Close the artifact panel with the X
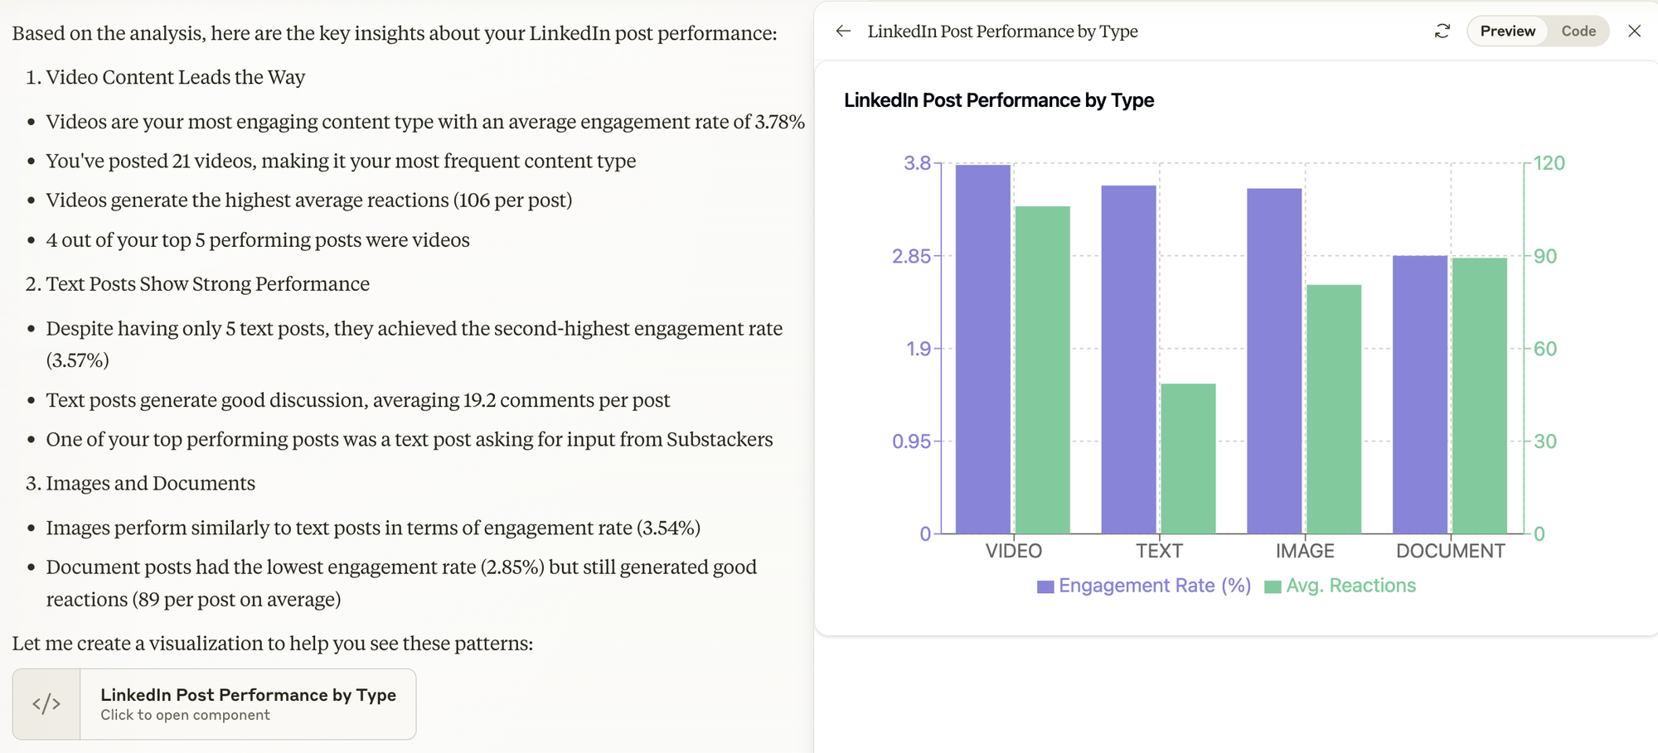 (1634, 31)
